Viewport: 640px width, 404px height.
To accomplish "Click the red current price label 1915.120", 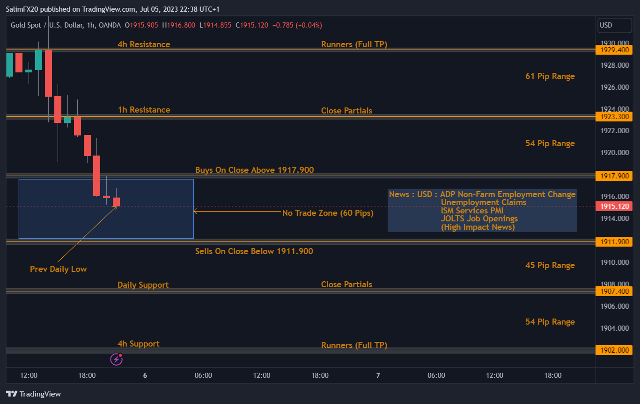I will coord(614,206).
